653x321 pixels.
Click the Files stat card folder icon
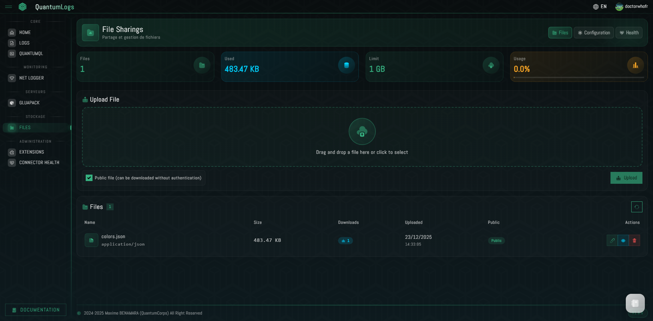[x=202, y=65]
